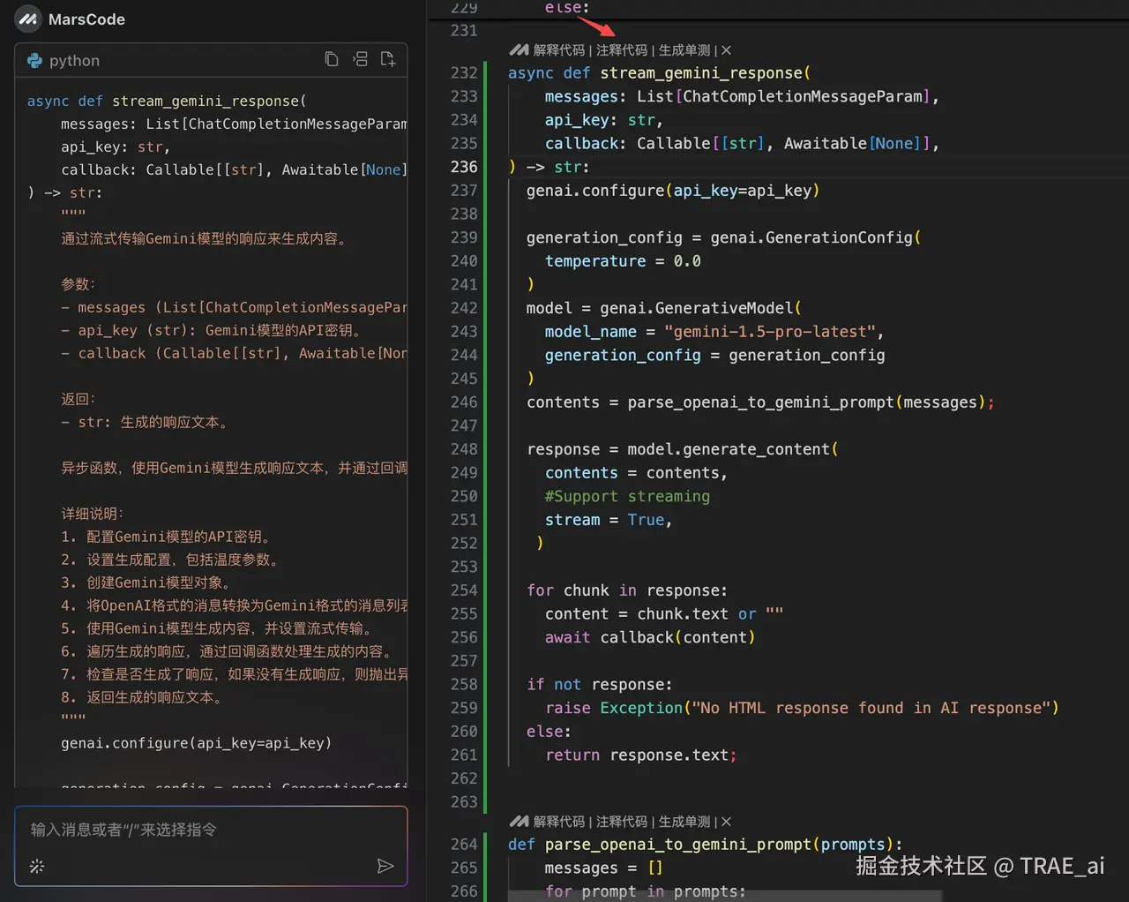Screen dimensions: 1129x902
Task: Click "response = model.generate_content(" line
Action: (683, 449)
